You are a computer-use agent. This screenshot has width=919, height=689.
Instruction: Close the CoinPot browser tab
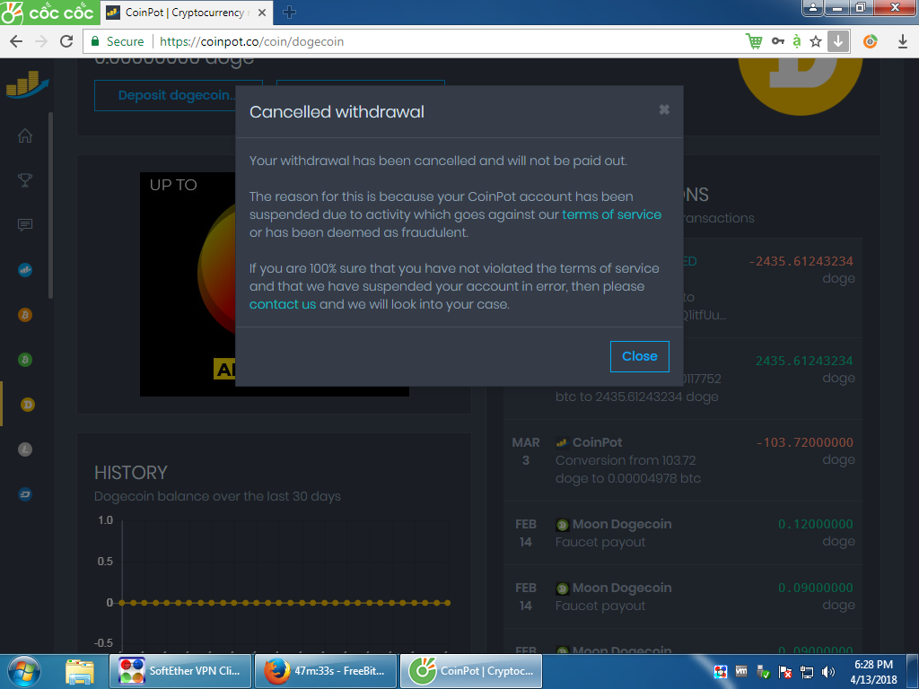(x=262, y=13)
